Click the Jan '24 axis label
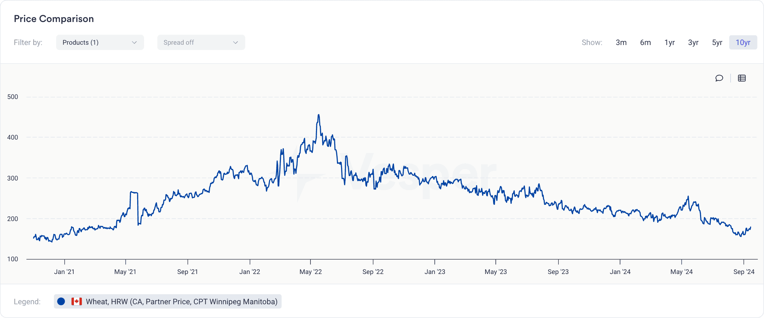764x318 pixels. [x=620, y=272]
